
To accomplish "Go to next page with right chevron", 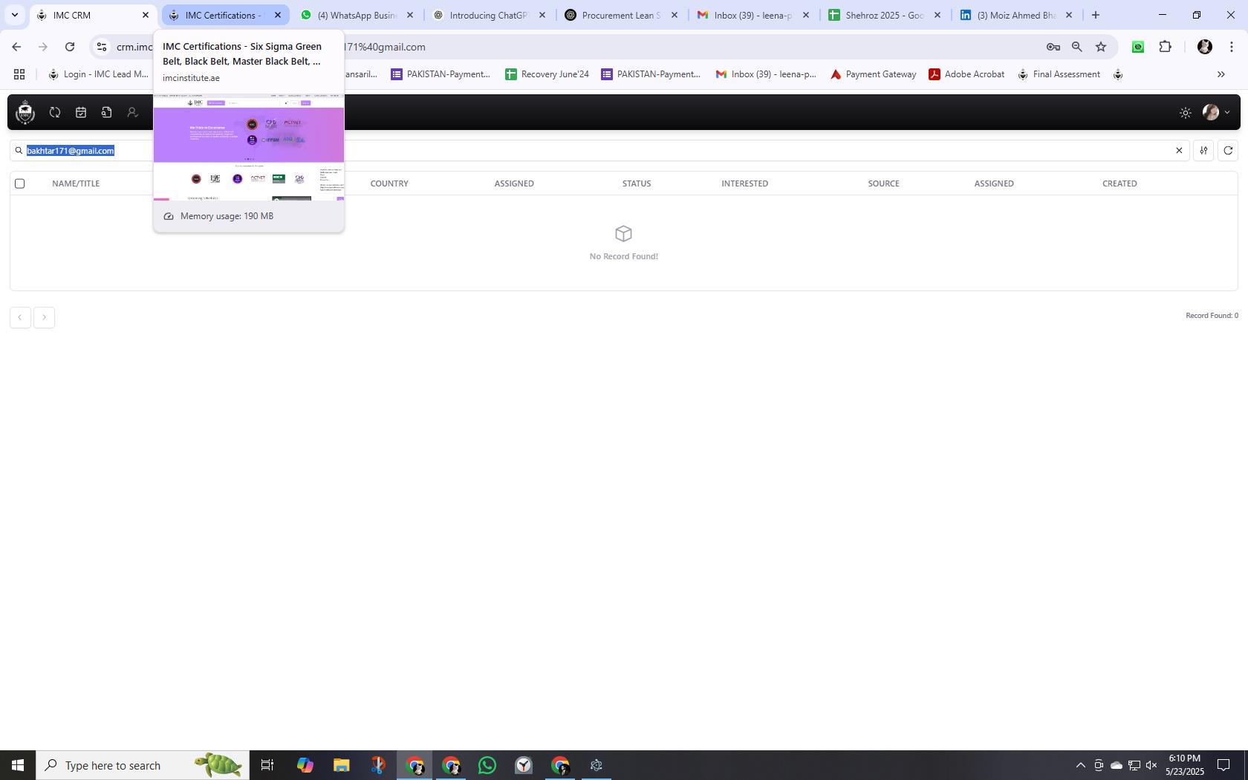I will [x=44, y=318].
